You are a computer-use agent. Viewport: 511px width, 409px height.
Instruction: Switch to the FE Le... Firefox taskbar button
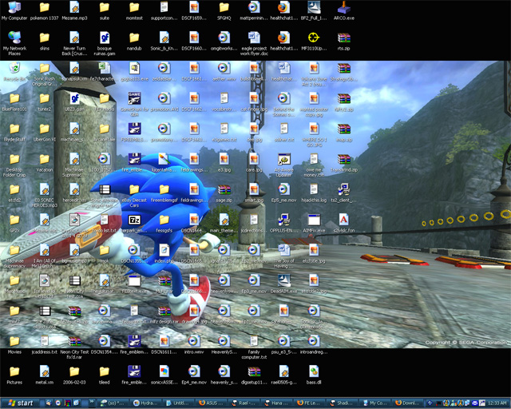[x=311, y=403]
